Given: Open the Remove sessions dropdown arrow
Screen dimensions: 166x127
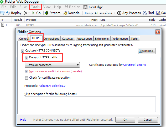Looking at the screenshot, I should [29, 13].
